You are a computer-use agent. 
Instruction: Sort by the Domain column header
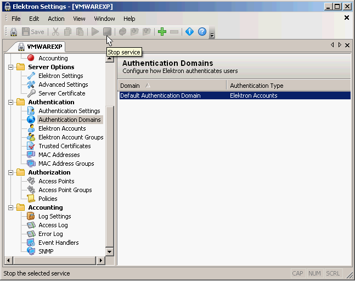(130, 86)
